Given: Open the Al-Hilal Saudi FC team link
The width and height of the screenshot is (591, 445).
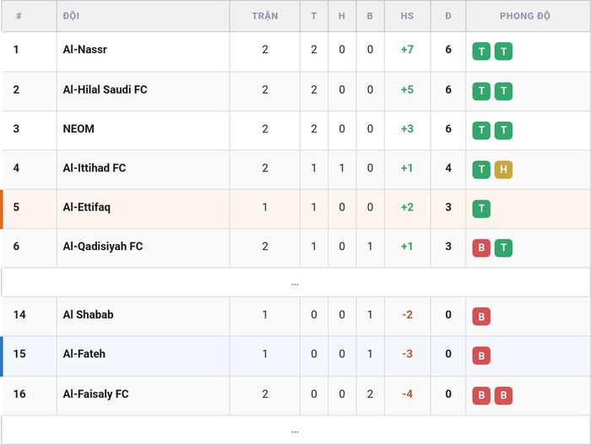Looking at the screenshot, I should click(106, 90).
